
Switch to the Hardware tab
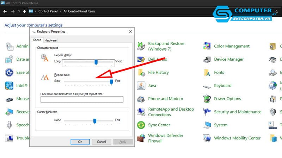coord(50,40)
